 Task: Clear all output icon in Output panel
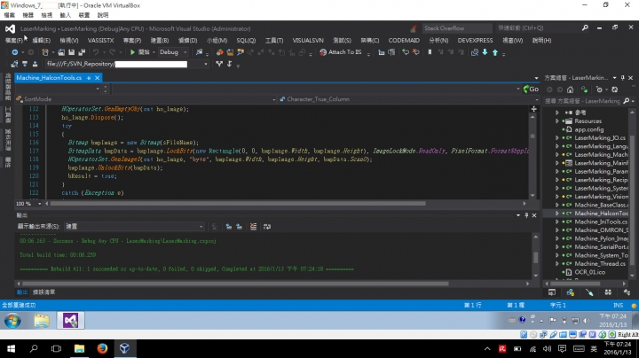(253, 227)
